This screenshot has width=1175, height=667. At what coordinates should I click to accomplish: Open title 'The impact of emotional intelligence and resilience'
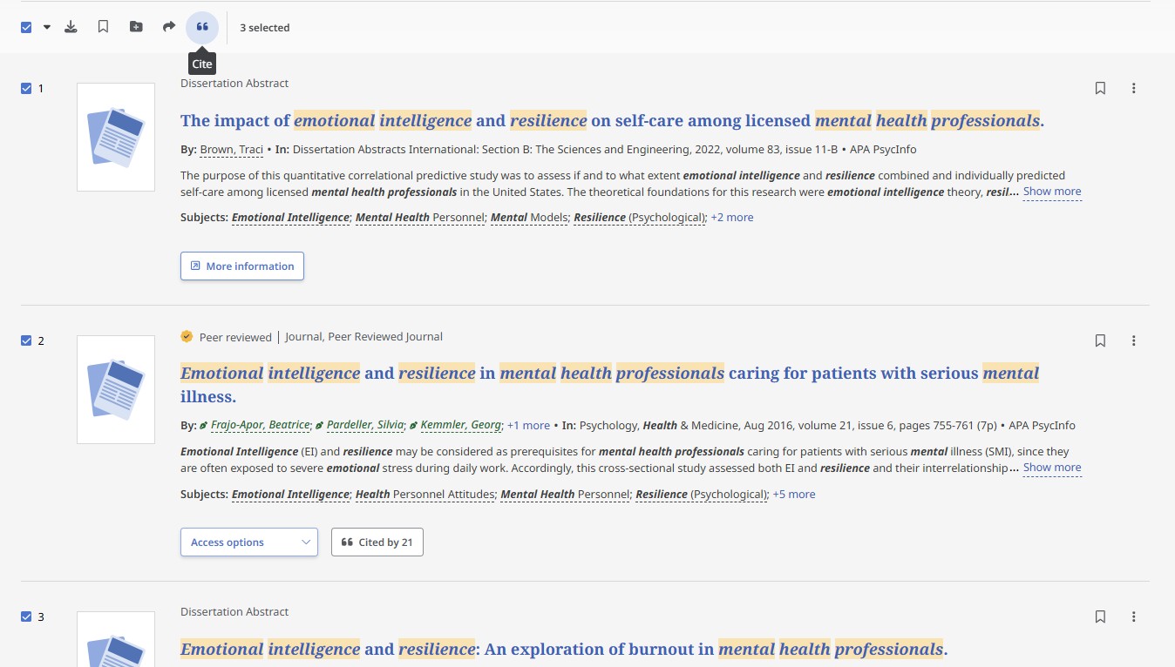(612, 120)
